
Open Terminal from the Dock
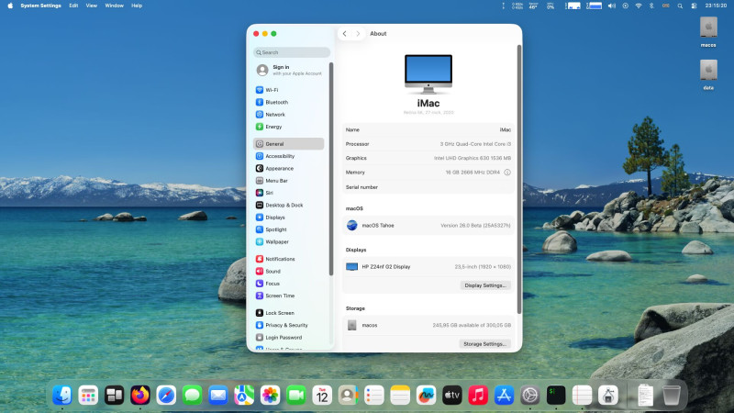[x=556, y=396]
